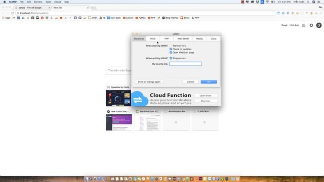This screenshot has height=182, width=324.
Task: Open the MySQL tab
Action: (x=199, y=38)
